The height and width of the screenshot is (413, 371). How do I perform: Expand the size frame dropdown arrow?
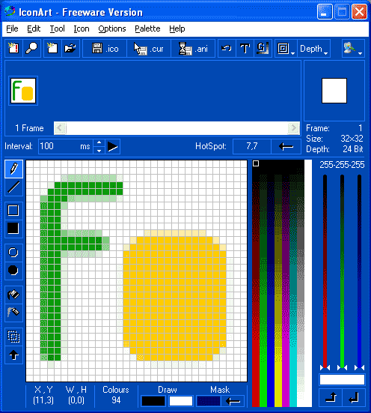286,49
